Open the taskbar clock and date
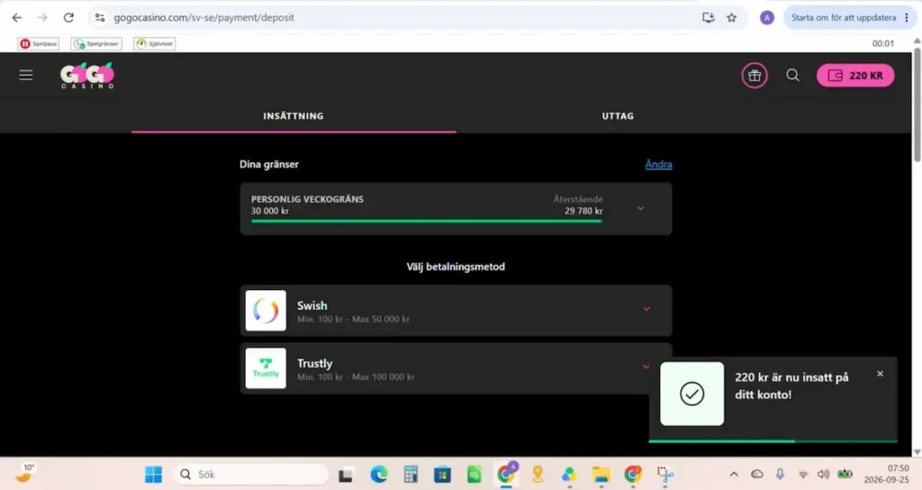Screen dimensions: 922x490 click(886, 474)
